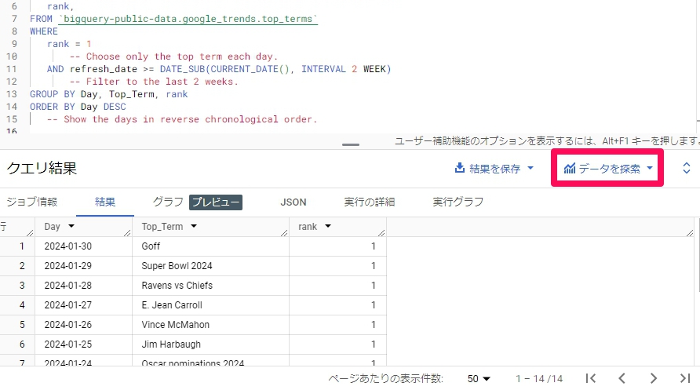Screen dimensions: 700x390
Task: Click the editor pane drag handle bar
Action: click(351, 144)
